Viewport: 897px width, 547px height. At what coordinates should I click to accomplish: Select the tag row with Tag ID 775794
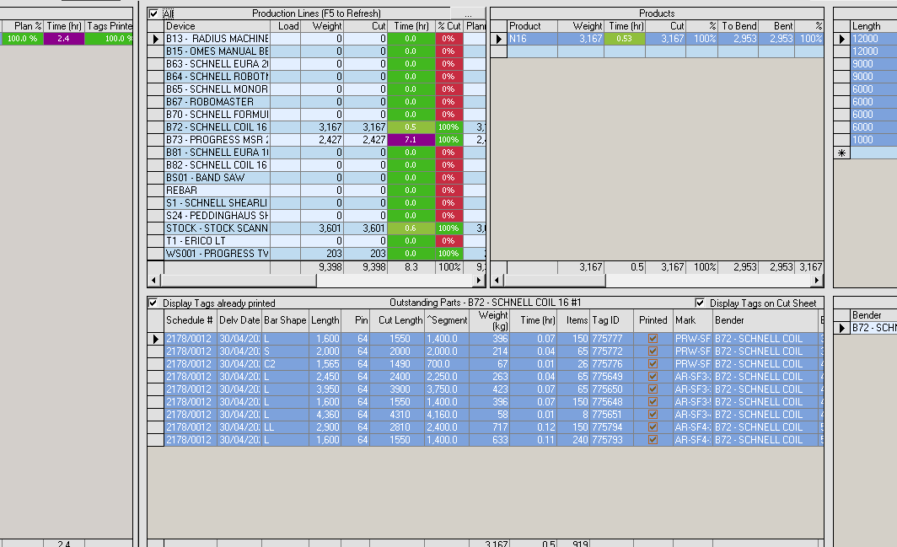(x=337, y=426)
